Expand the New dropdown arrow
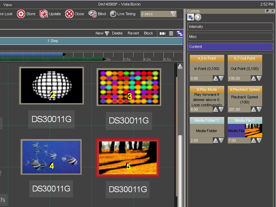Image resolution: width=276 pixels, height=207 pixels. point(107,33)
